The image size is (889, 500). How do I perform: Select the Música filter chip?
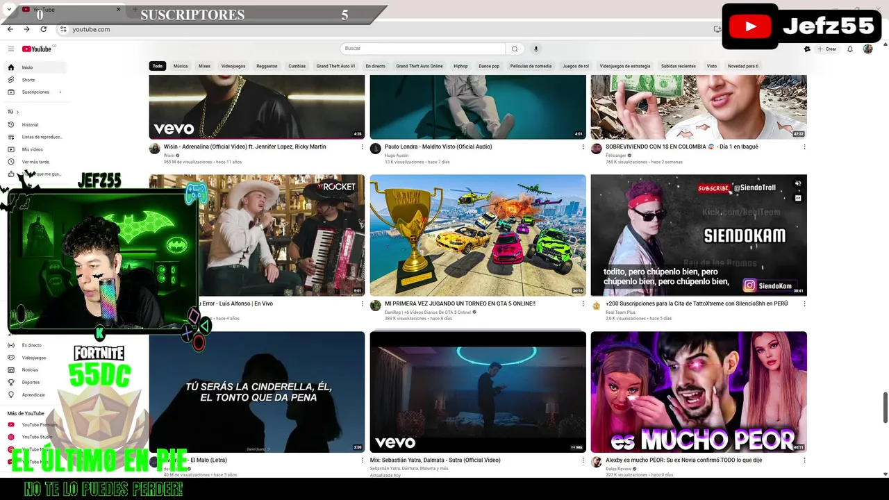click(x=181, y=66)
